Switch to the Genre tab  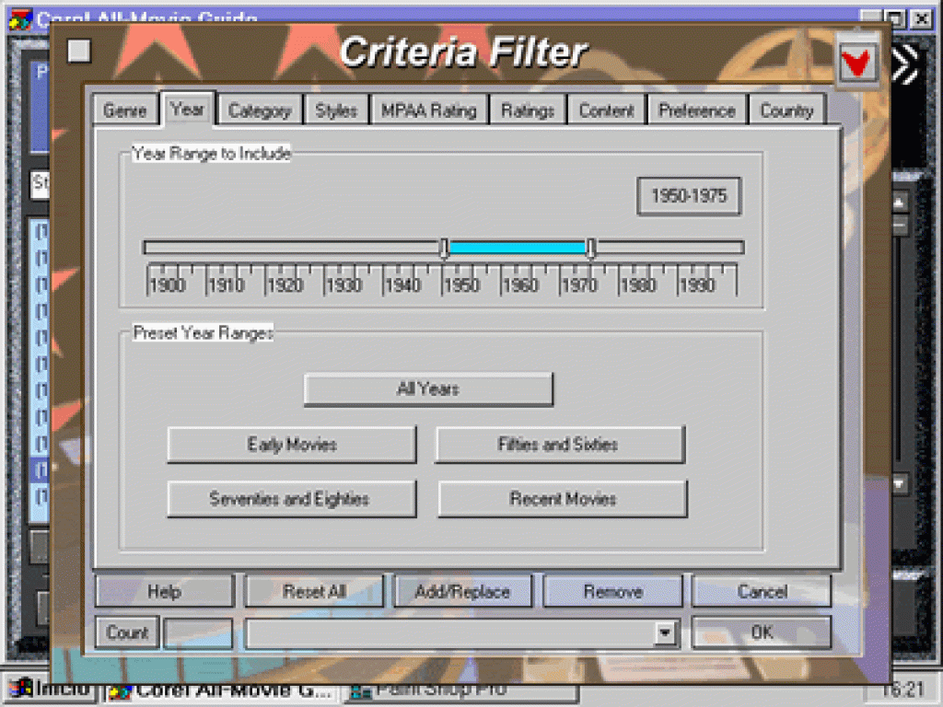point(125,110)
